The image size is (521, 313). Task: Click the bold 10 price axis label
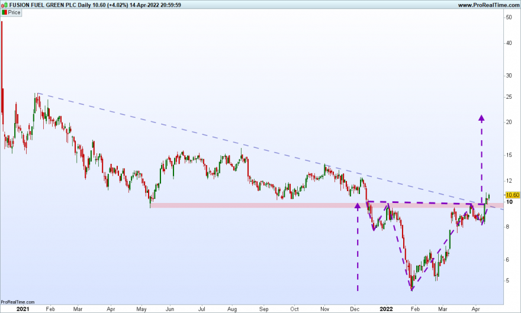[x=509, y=202]
